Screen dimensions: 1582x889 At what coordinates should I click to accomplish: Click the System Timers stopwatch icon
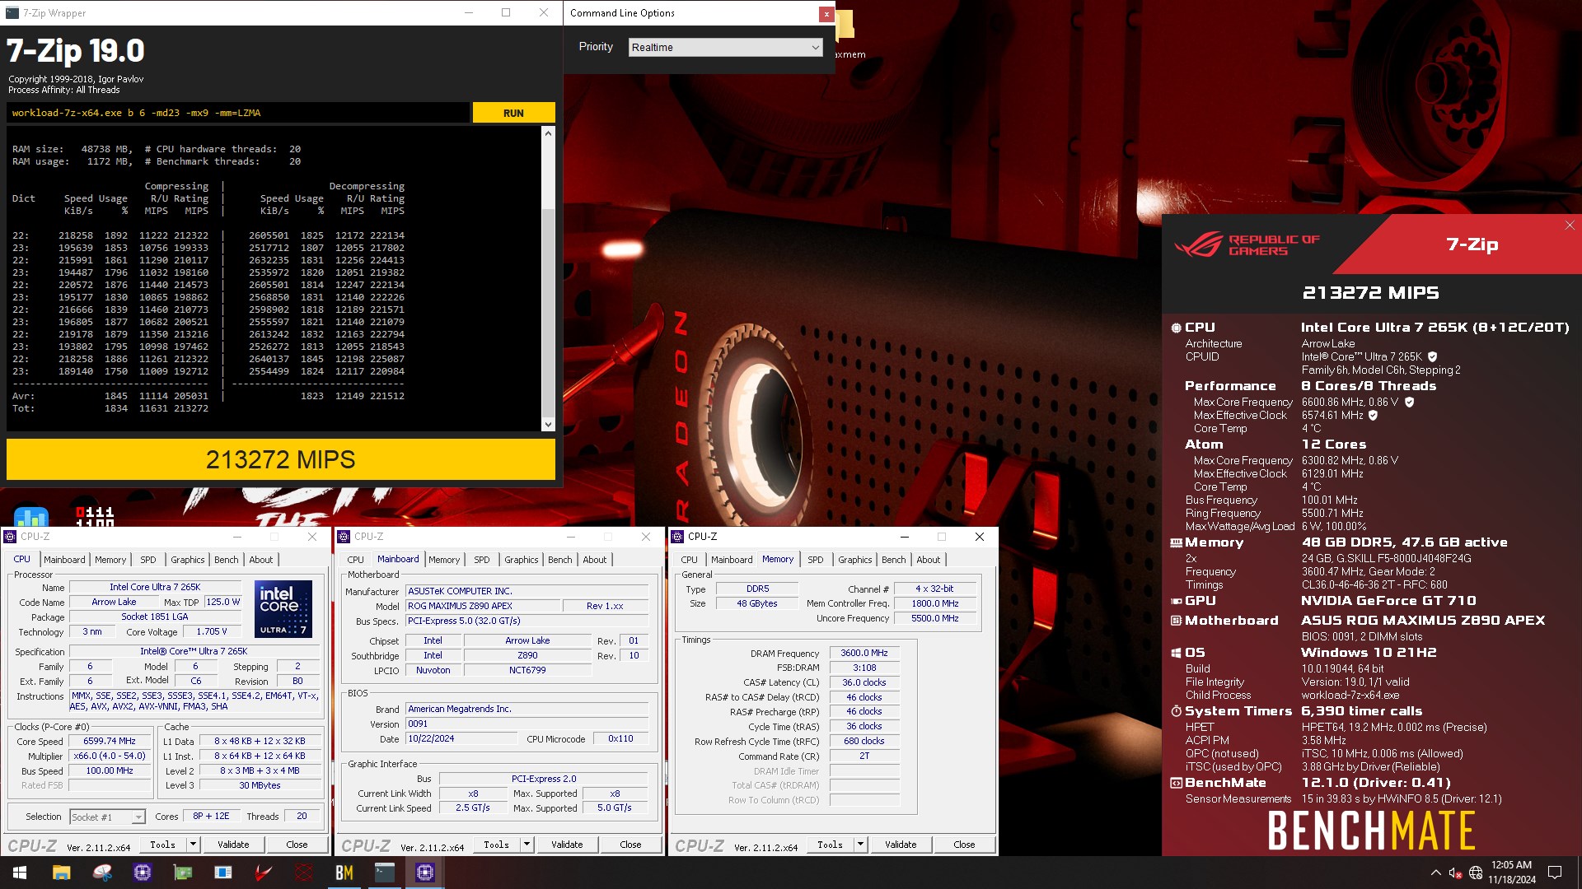[1176, 711]
